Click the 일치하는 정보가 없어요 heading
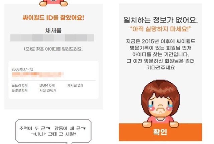Screen dimensions: 214x144 (x=160, y=20)
